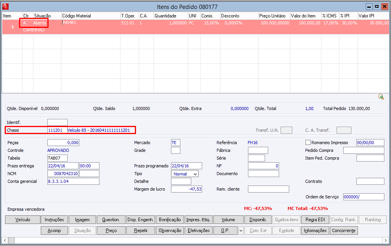Click the Código Material column header
The image size is (391, 246).
[x=91, y=15]
